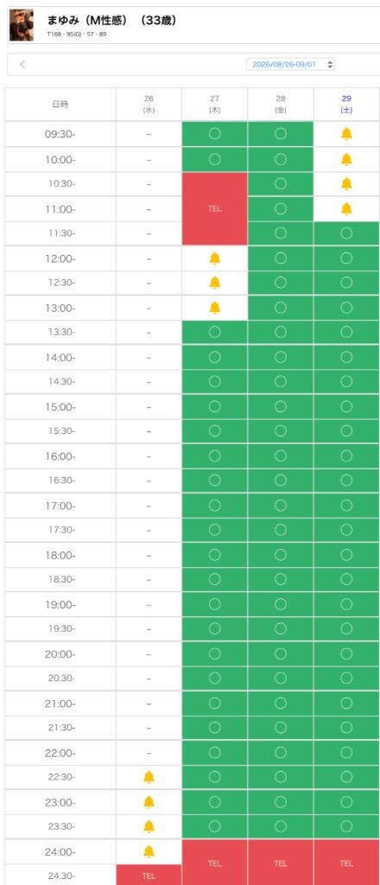Open まゆみ's profile thumbnail photo
Image resolution: width=380 pixels, height=885 pixels.
[x=22, y=25]
